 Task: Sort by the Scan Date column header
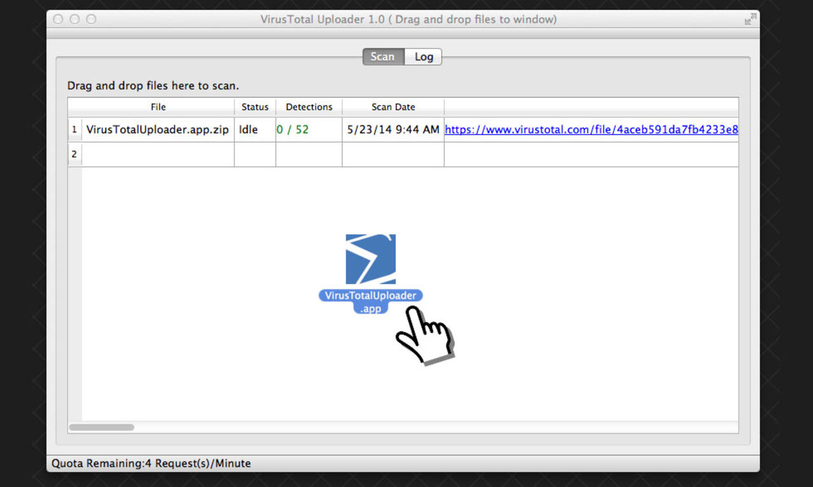click(x=393, y=107)
